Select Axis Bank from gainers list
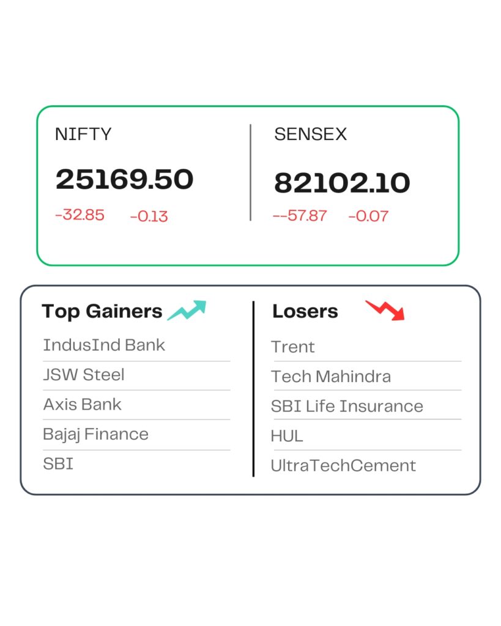The image size is (501, 626). point(83,405)
